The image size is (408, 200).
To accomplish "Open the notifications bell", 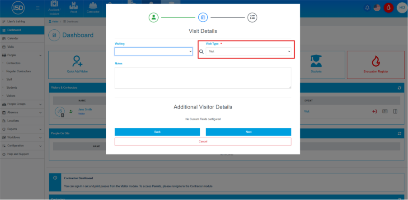I will [367, 8].
